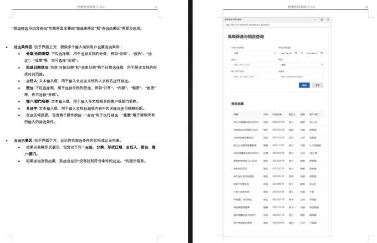Open the start date calendar picker icon

pos(296,53)
